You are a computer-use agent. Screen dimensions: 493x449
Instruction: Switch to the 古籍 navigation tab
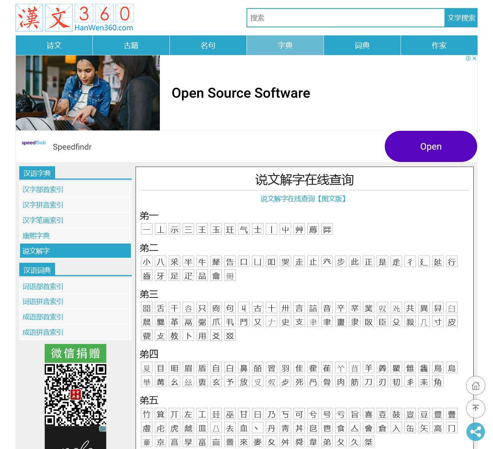[x=131, y=45]
